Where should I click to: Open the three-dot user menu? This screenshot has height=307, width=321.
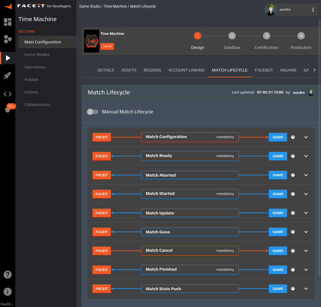[x=313, y=10]
